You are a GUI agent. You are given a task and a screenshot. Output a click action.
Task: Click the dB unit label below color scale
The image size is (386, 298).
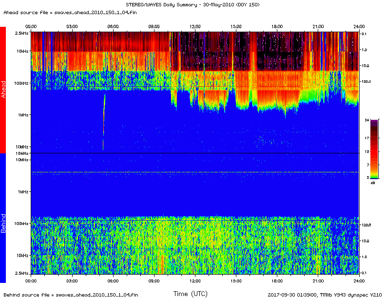click(373, 183)
